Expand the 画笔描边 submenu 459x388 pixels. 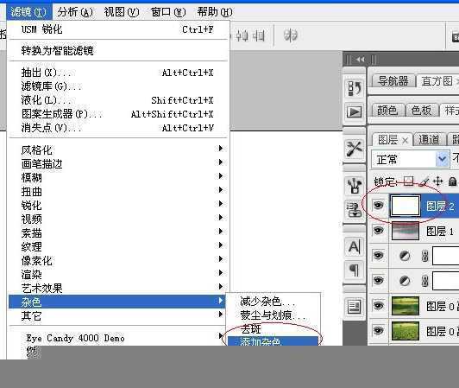pos(117,163)
